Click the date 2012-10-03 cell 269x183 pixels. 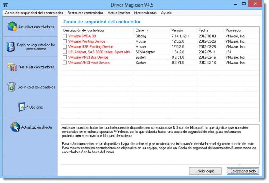coord(207,36)
